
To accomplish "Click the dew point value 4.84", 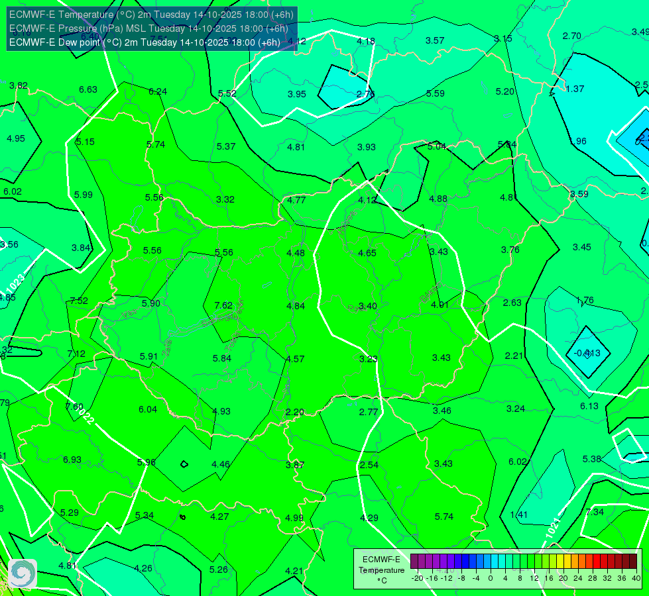I will pyautogui.click(x=296, y=306).
